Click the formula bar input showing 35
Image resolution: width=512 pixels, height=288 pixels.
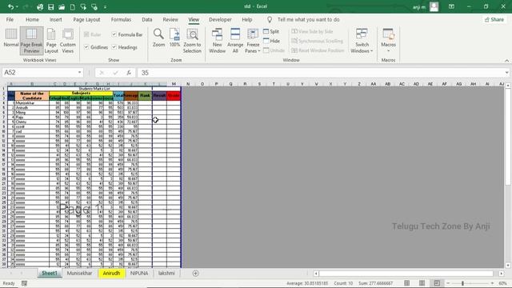click(320, 73)
